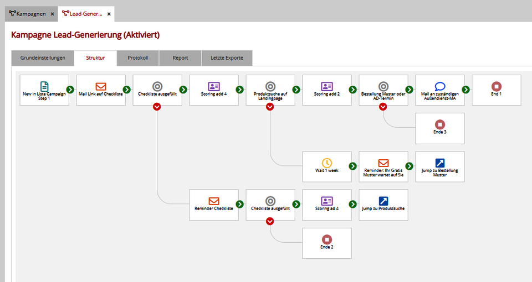The height and width of the screenshot is (282, 532).
Task: Open the Letzte Exporte tab
Action: 227,58
